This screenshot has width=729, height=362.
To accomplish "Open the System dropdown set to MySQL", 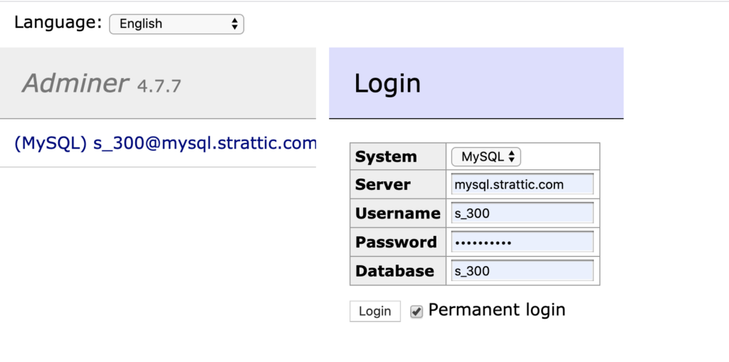I will tap(486, 156).
